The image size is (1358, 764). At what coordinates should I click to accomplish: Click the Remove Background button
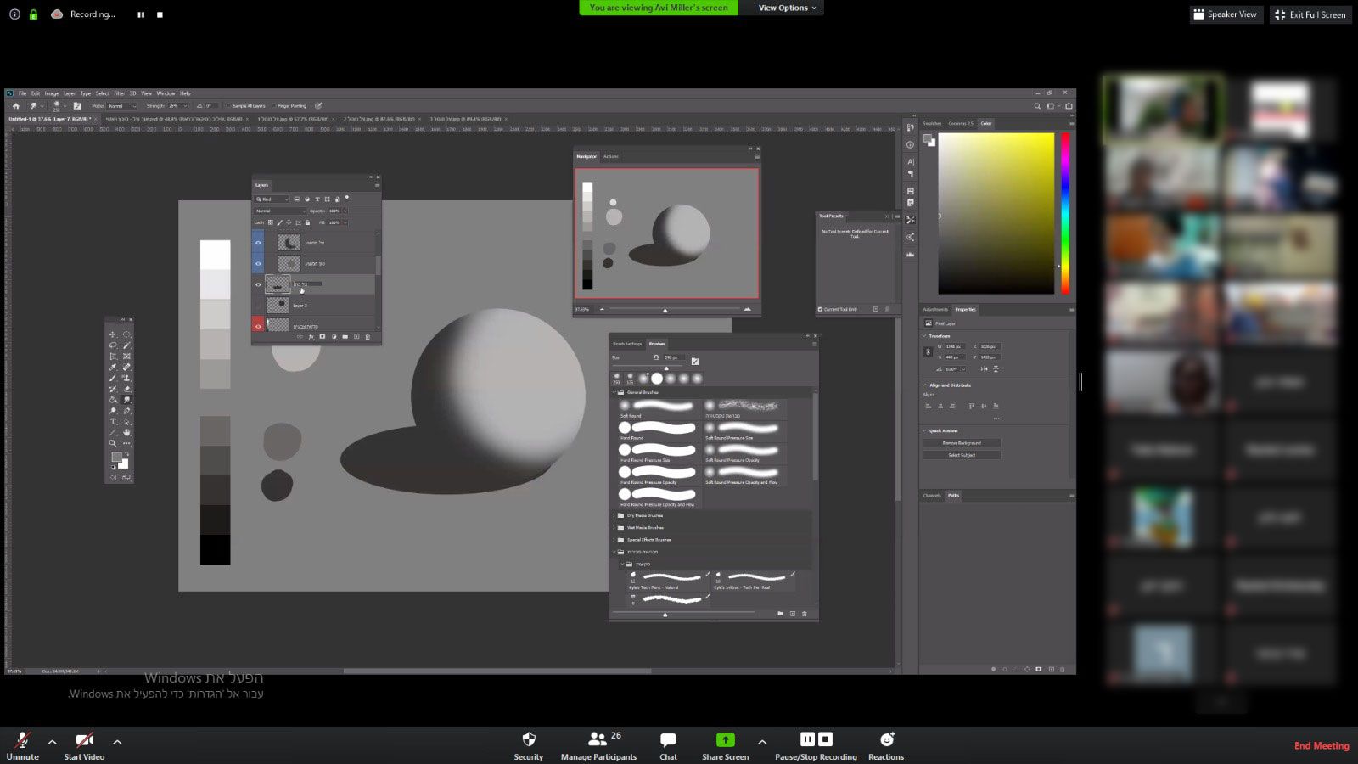point(962,443)
